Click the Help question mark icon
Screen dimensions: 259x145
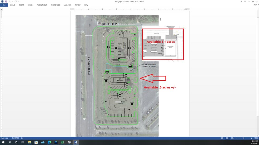[241, 2]
